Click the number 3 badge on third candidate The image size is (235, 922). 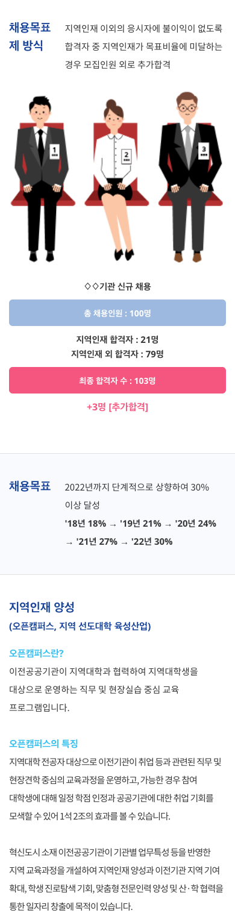pyautogui.click(x=204, y=150)
